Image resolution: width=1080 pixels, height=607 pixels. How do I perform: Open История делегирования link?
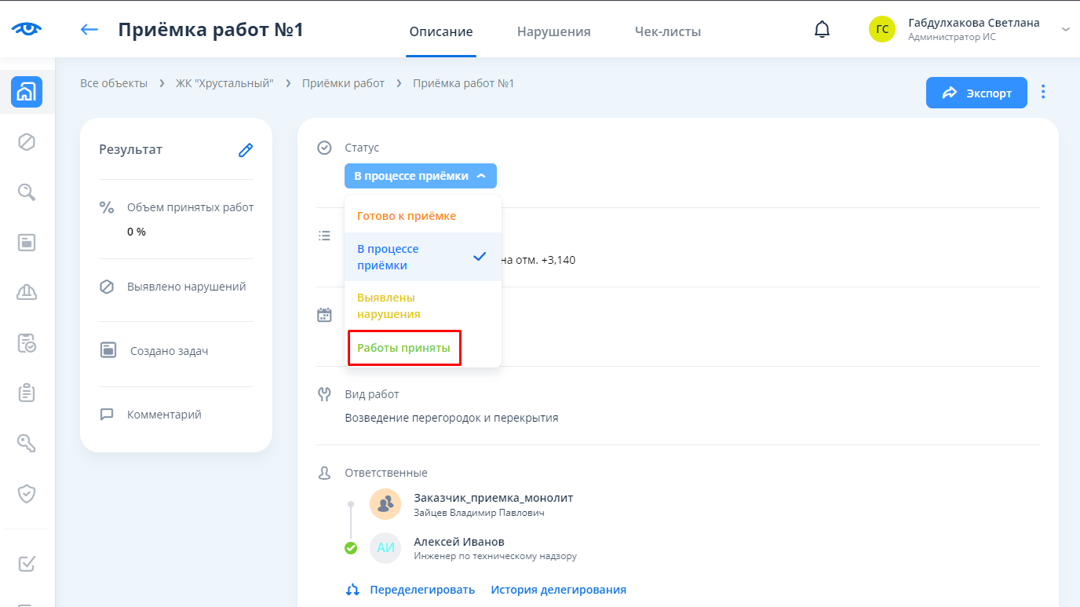click(x=558, y=590)
